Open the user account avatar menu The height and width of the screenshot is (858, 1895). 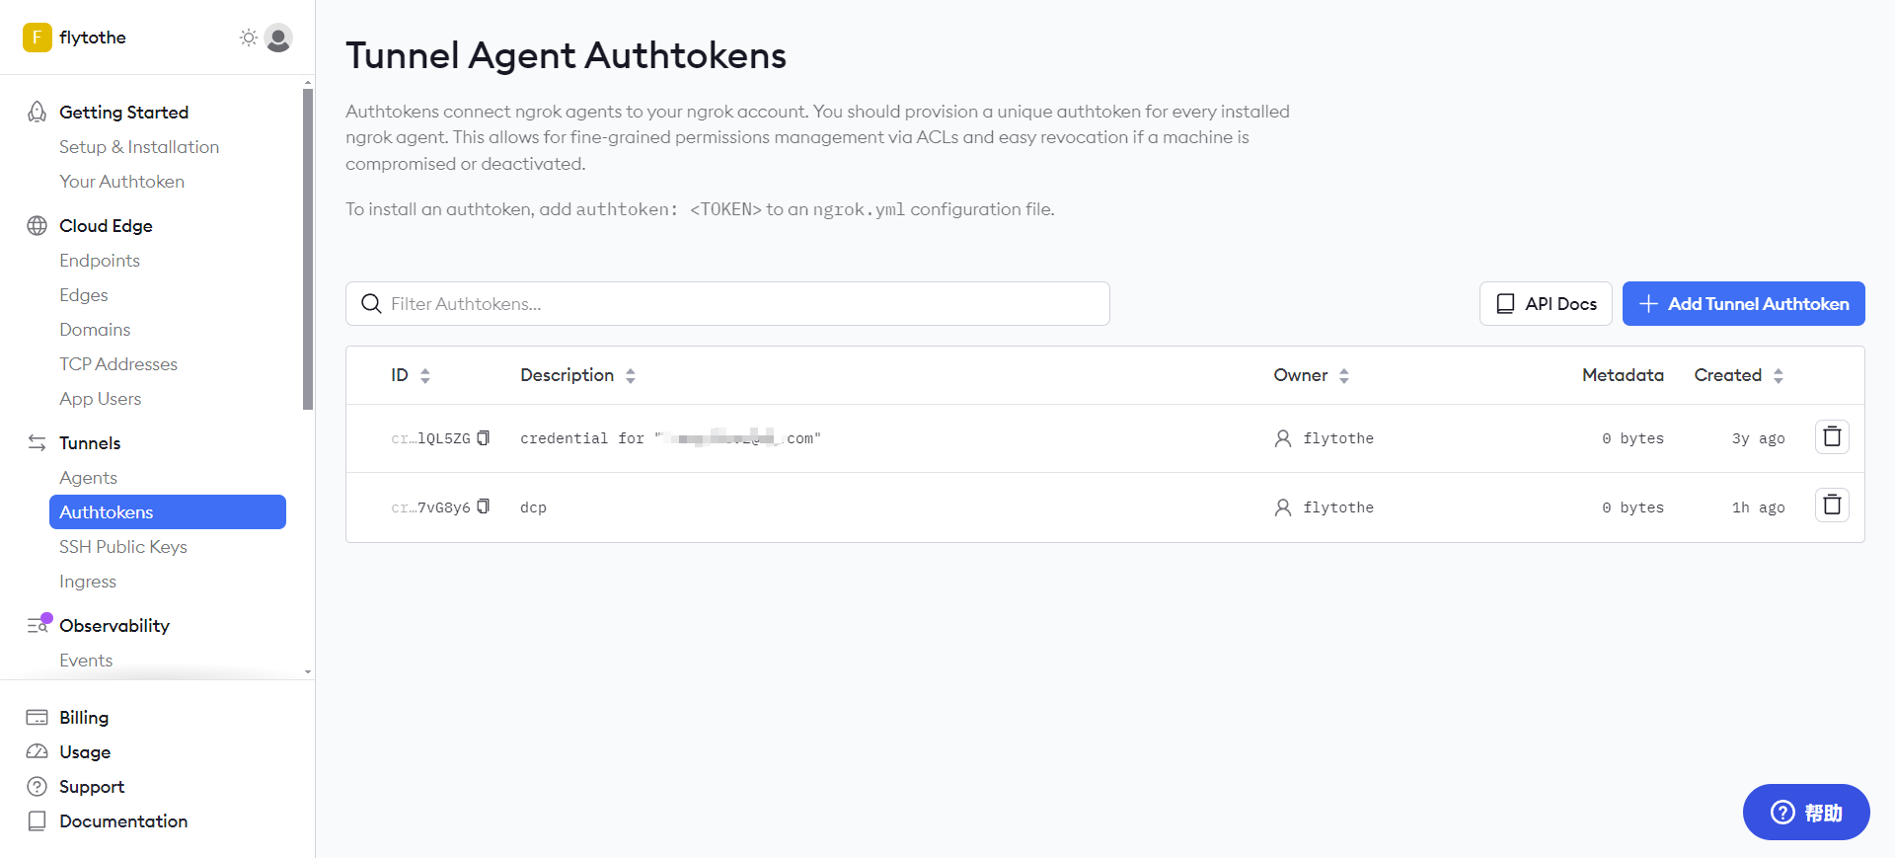click(278, 38)
